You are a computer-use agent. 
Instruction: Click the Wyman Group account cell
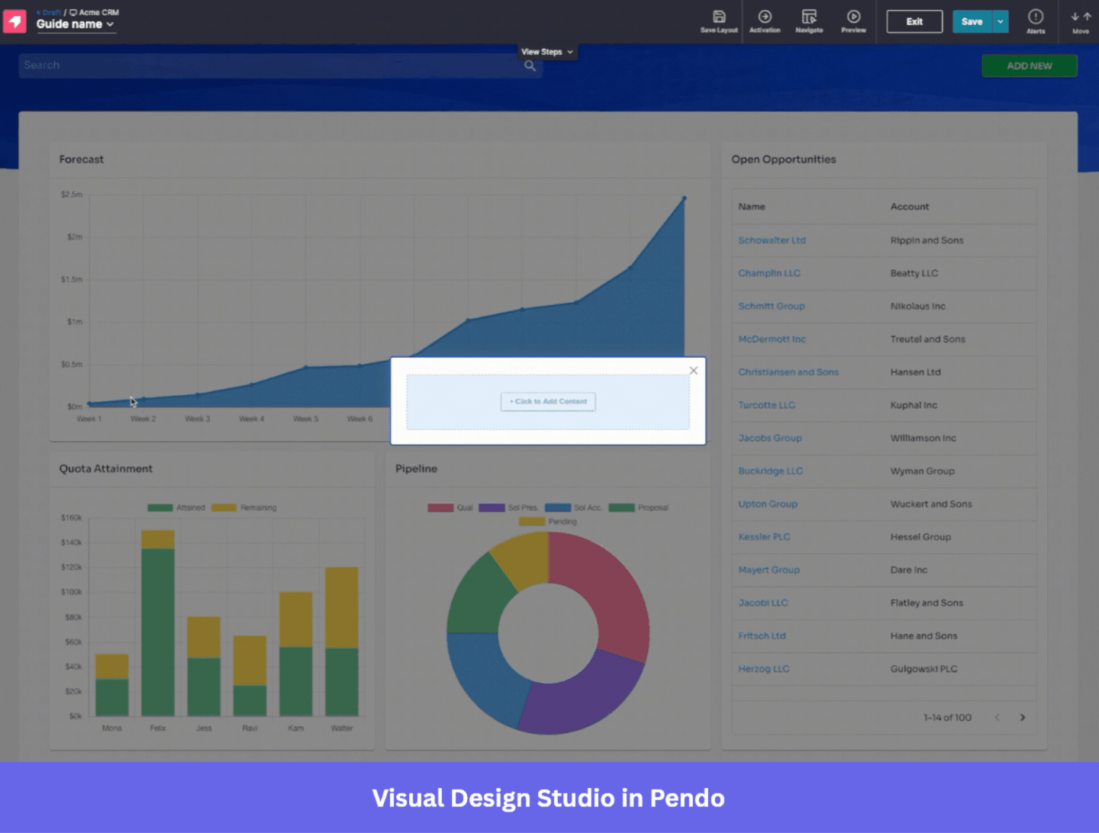[x=922, y=471]
